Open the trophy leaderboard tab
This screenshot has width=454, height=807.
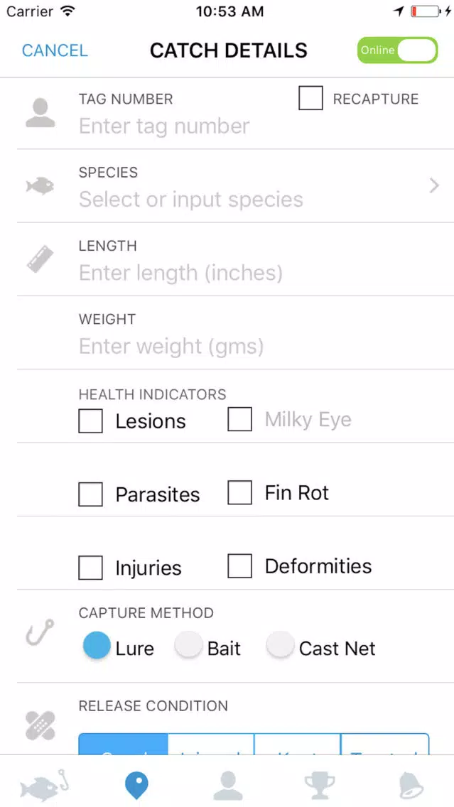coord(320,786)
